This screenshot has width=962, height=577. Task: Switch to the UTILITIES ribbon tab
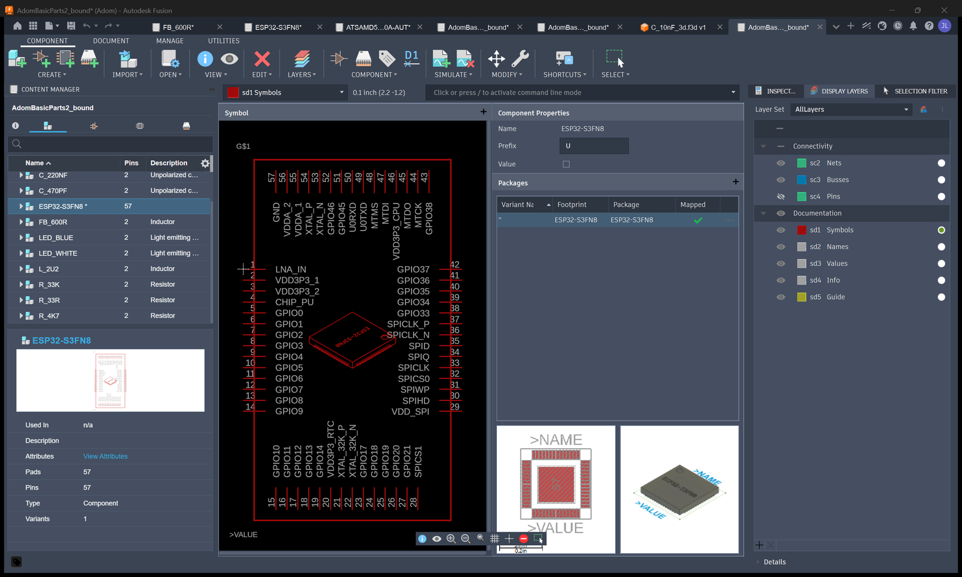tap(224, 41)
